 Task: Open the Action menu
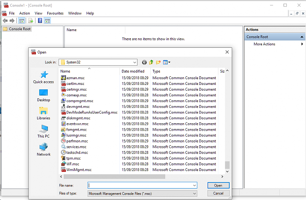(24, 13)
